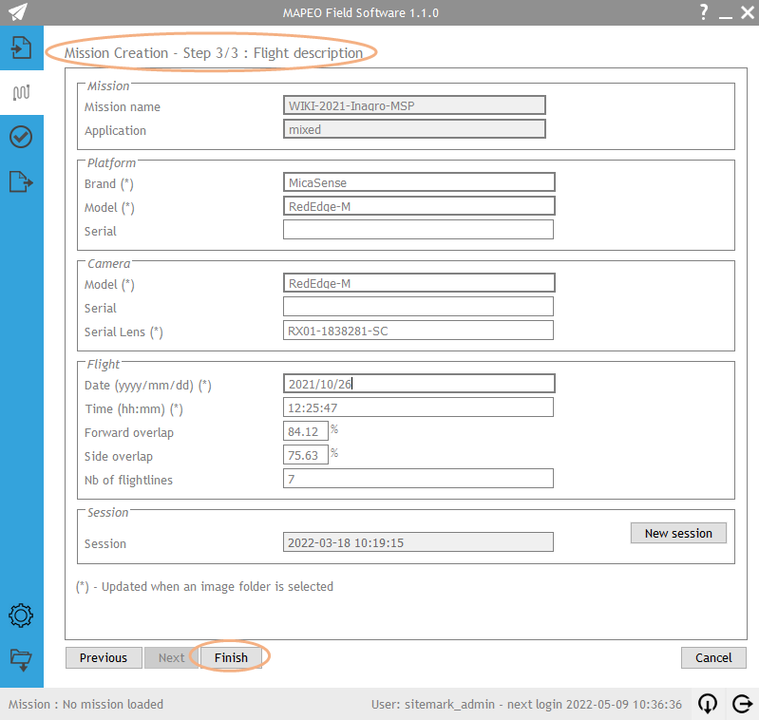The width and height of the screenshot is (759, 720).
Task: Click the flight Date field
Action: [419, 384]
